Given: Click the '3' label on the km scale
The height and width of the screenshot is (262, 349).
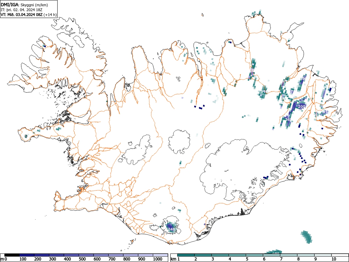Looking at the screenshot, I should (213, 259).
